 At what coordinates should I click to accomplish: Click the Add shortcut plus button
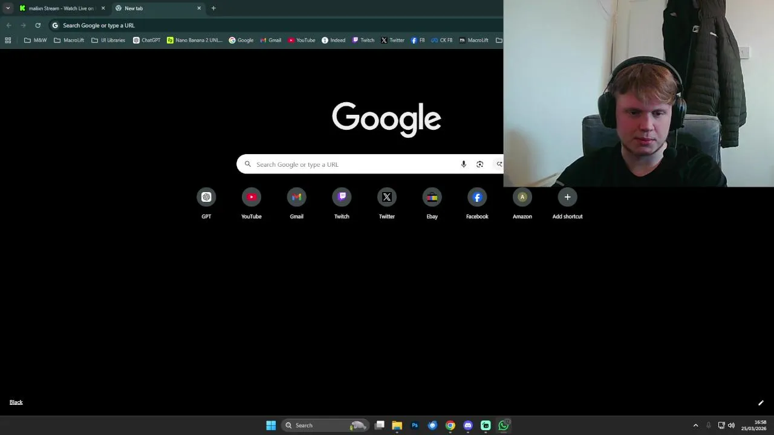[567, 197]
